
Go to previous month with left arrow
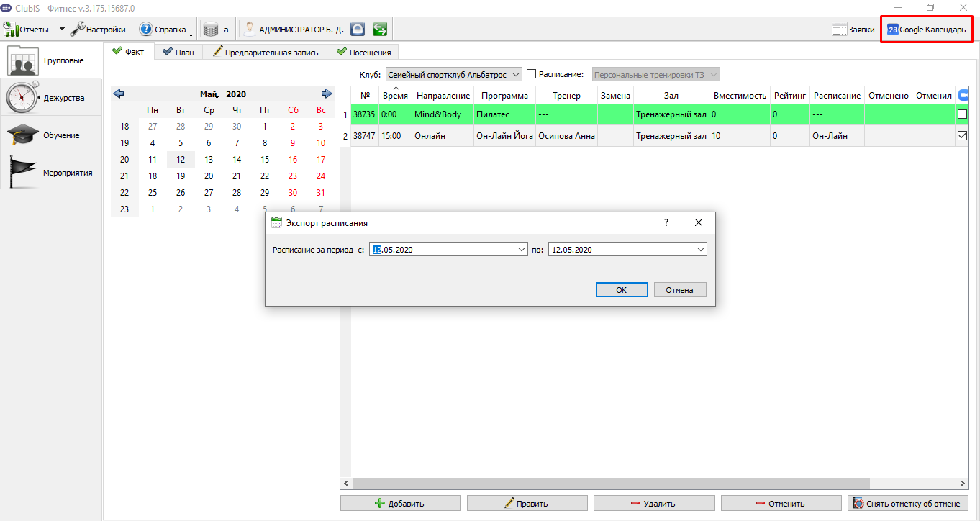(119, 94)
